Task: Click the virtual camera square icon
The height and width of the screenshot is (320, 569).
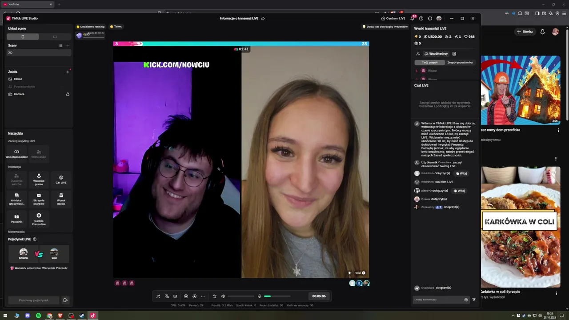Action: pos(175,296)
